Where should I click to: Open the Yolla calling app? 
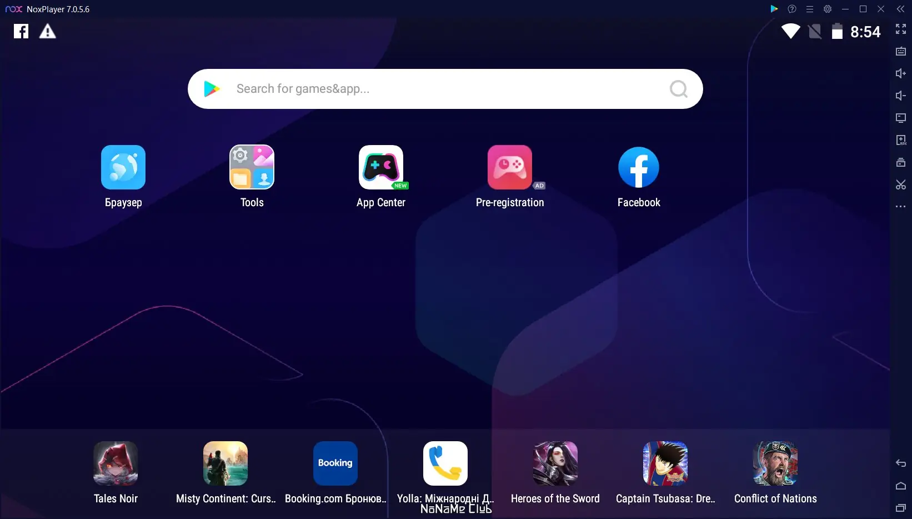(445, 463)
